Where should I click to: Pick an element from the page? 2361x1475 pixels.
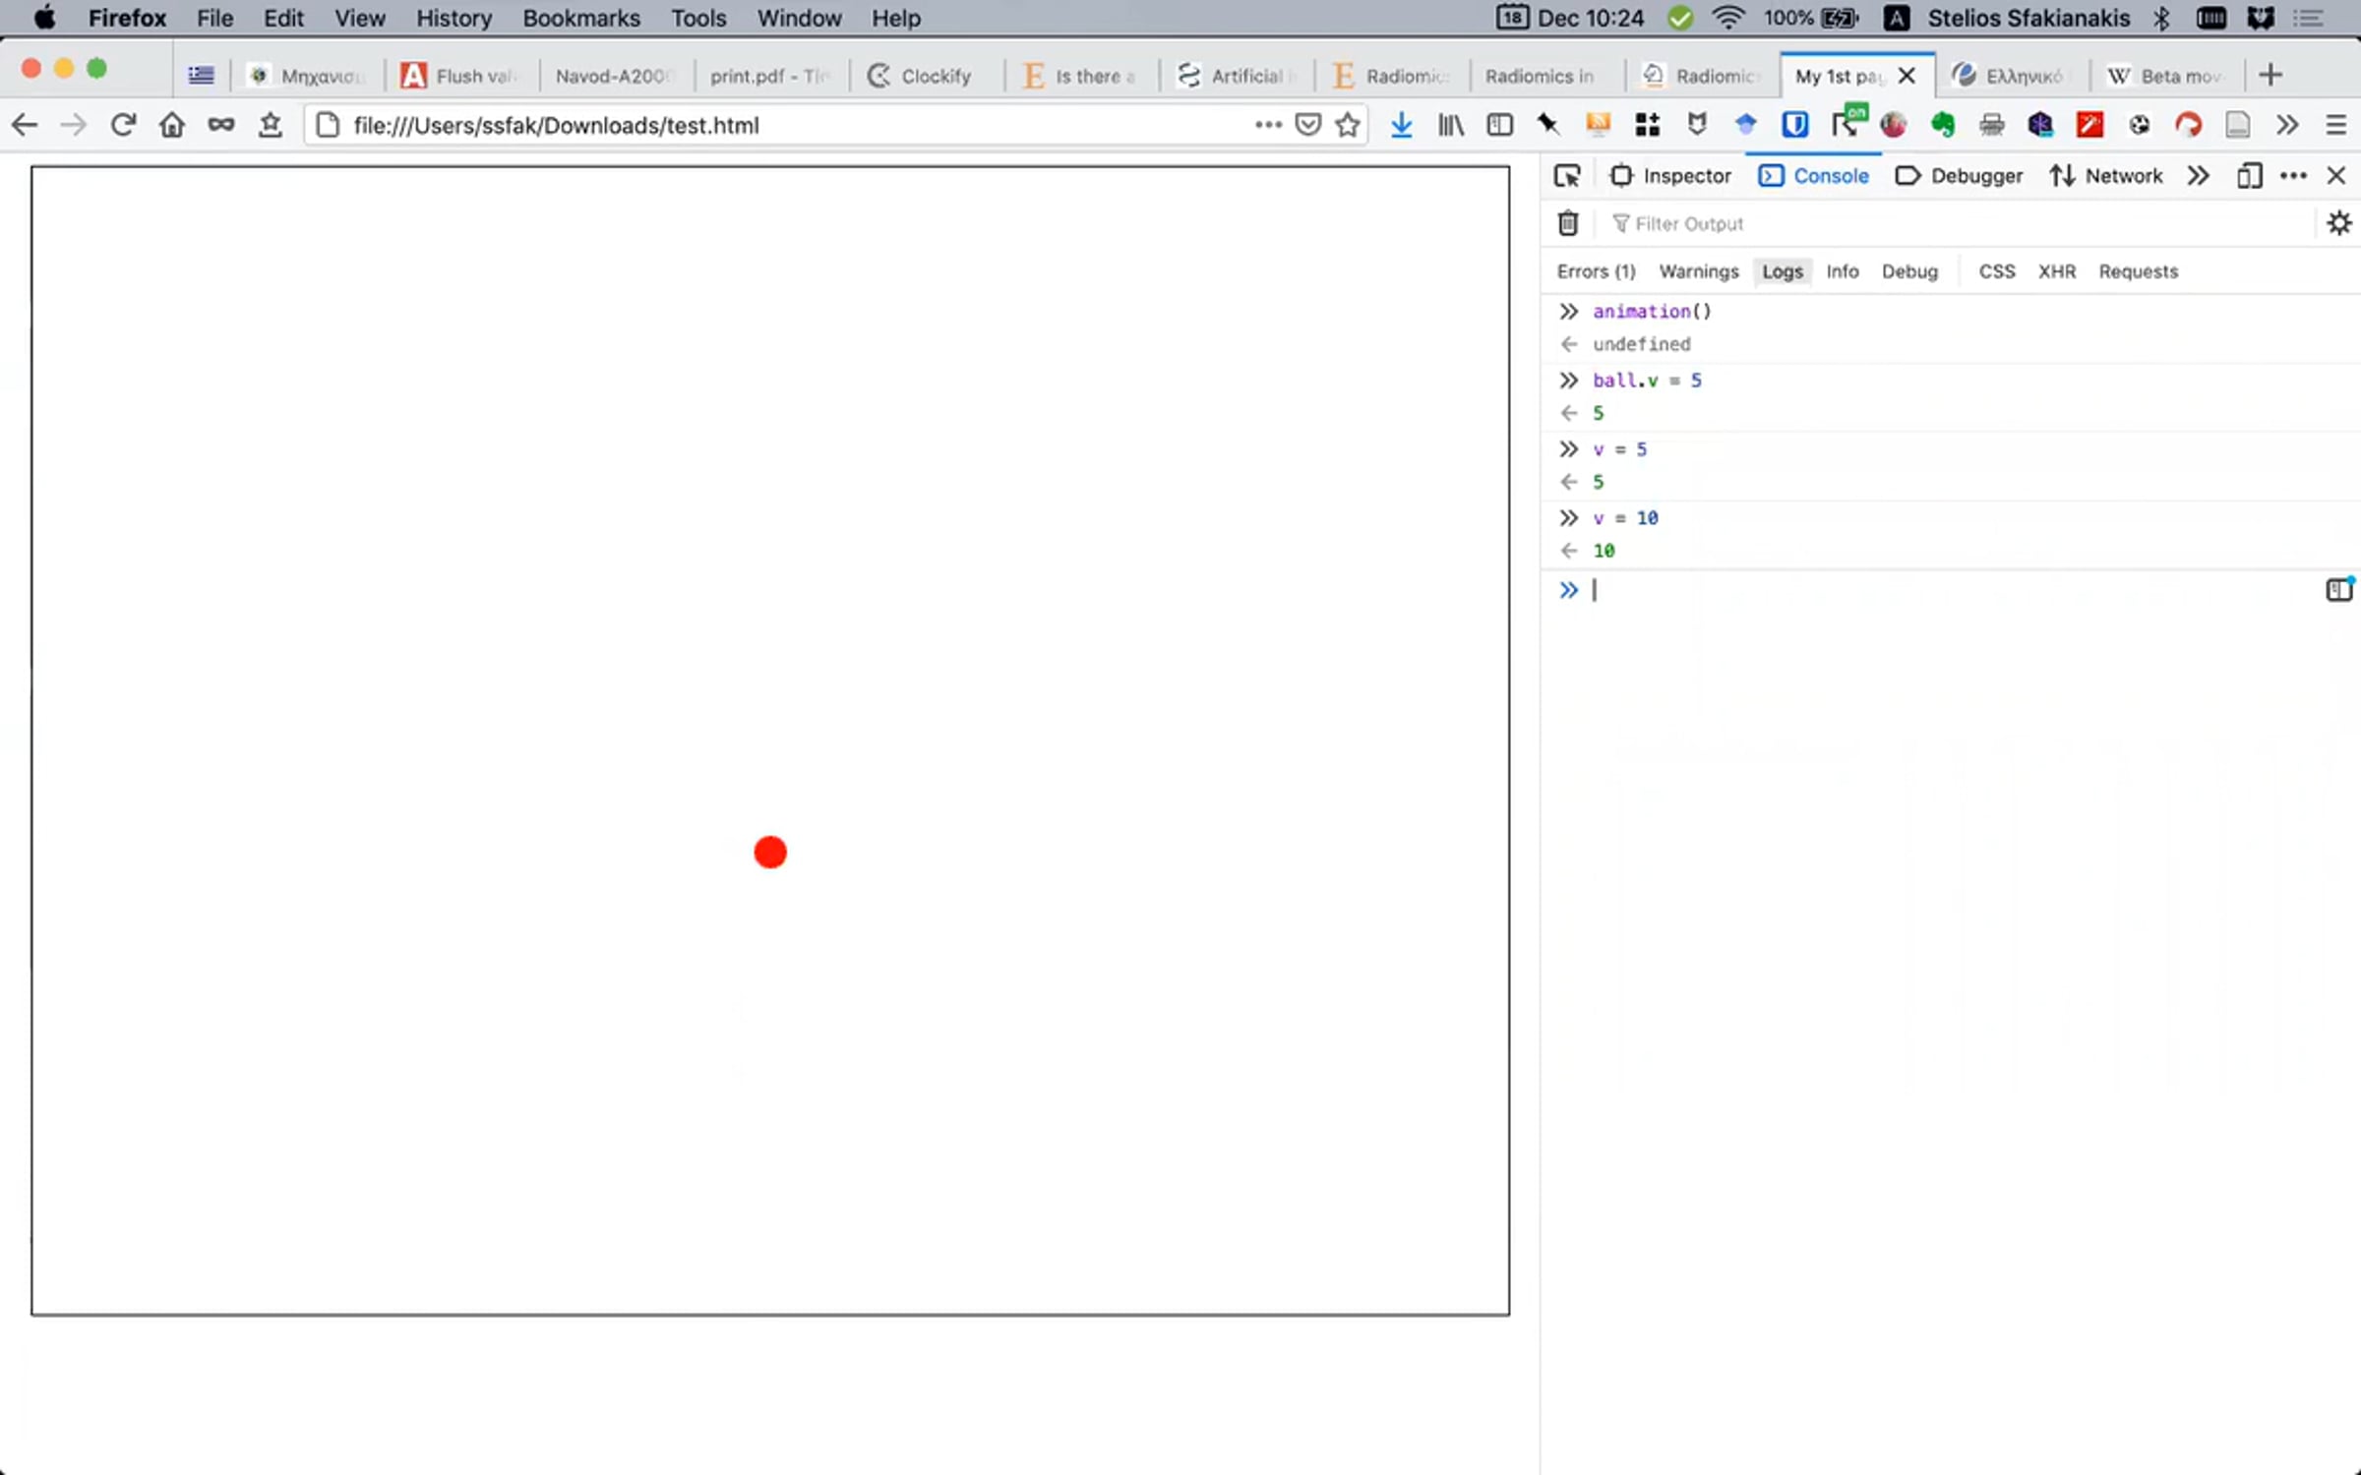point(1567,176)
